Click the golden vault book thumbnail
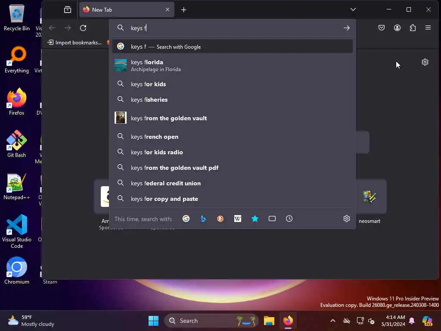This screenshot has height=331, width=441. pyautogui.click(x=121, y=118)
